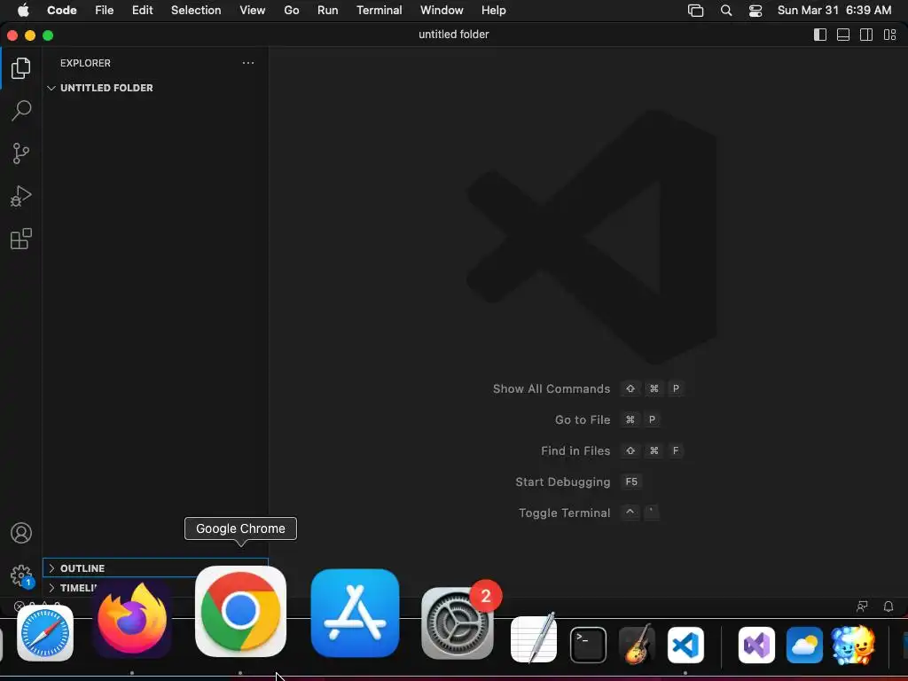Screen dimensions: 908x681
Task: Open the App Store from the Dock
Action: click(355, 614)
